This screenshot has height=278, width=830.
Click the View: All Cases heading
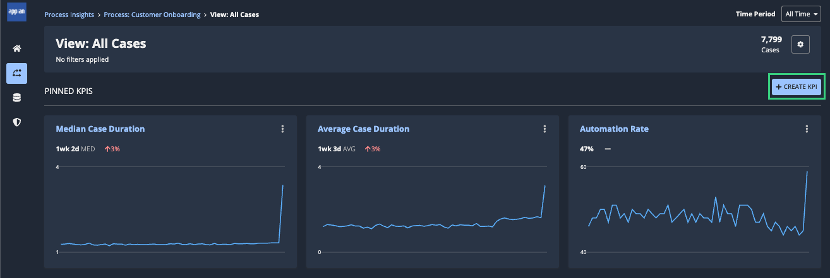[101, 43]
